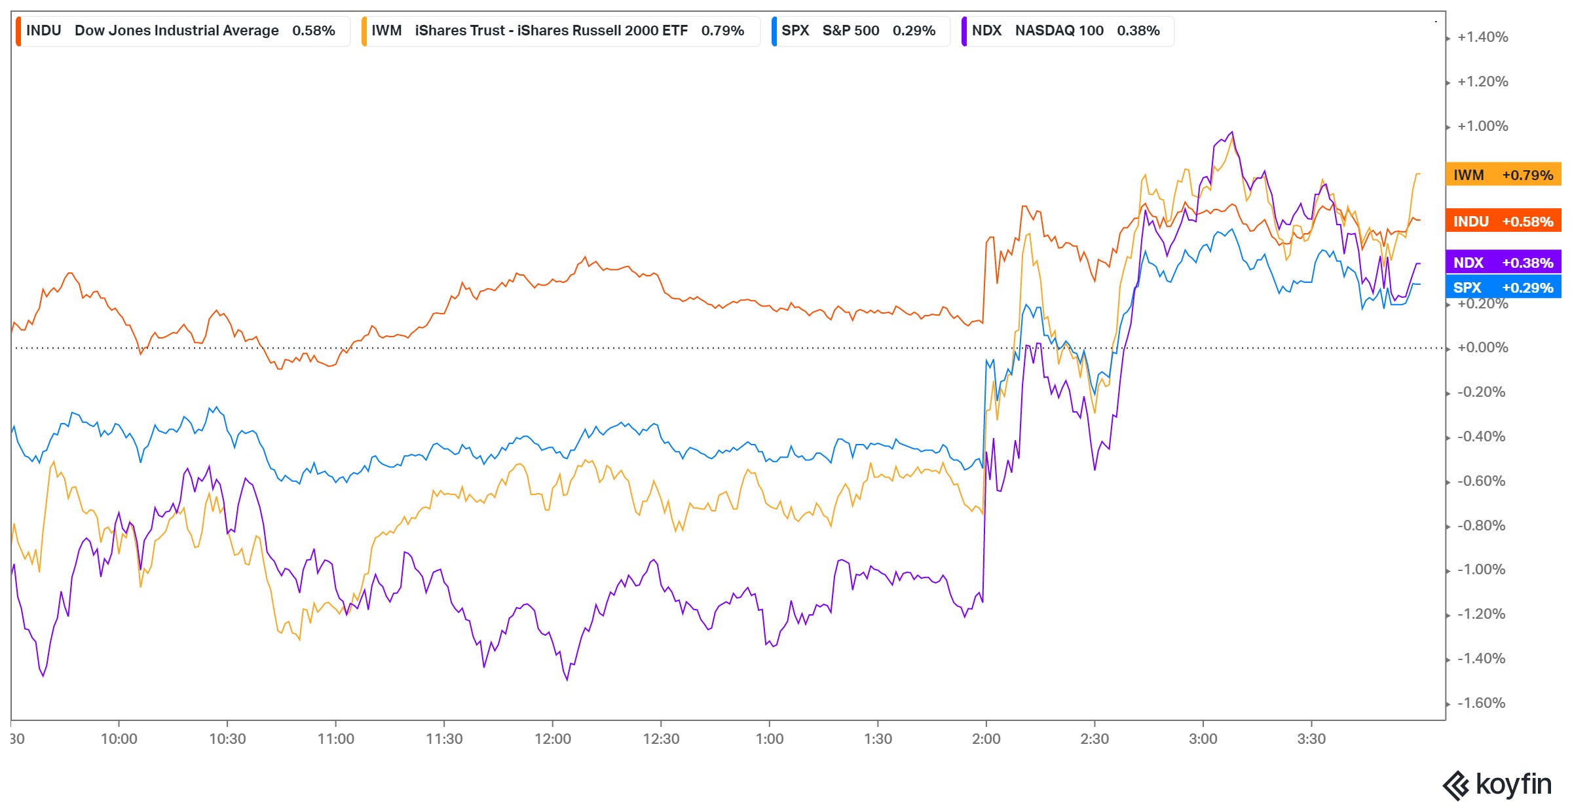Click the -0.20% y-axis label
This screenshot has height=812, width=1572.
point(1481,392)
